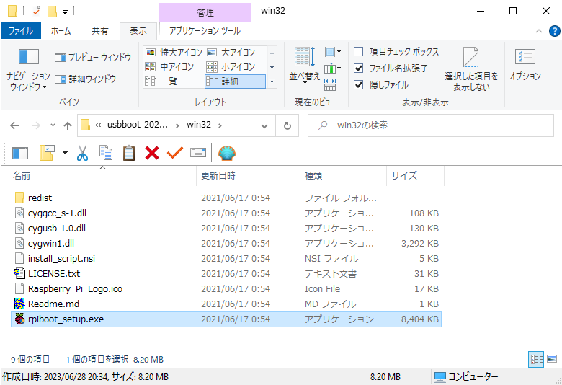Click the win32 search box
This screenshot has height=385, width=562.
431,125
